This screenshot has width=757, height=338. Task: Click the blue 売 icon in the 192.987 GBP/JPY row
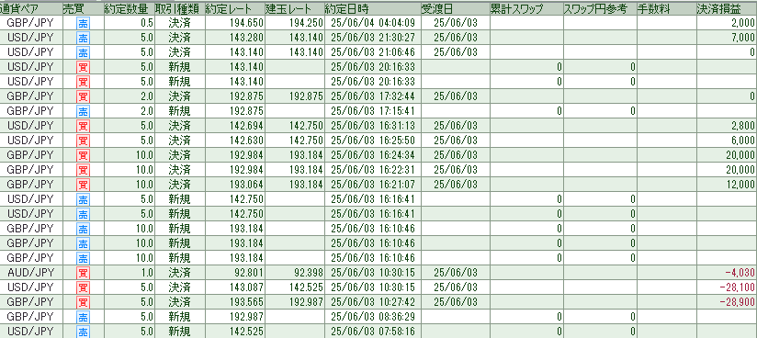83,318
